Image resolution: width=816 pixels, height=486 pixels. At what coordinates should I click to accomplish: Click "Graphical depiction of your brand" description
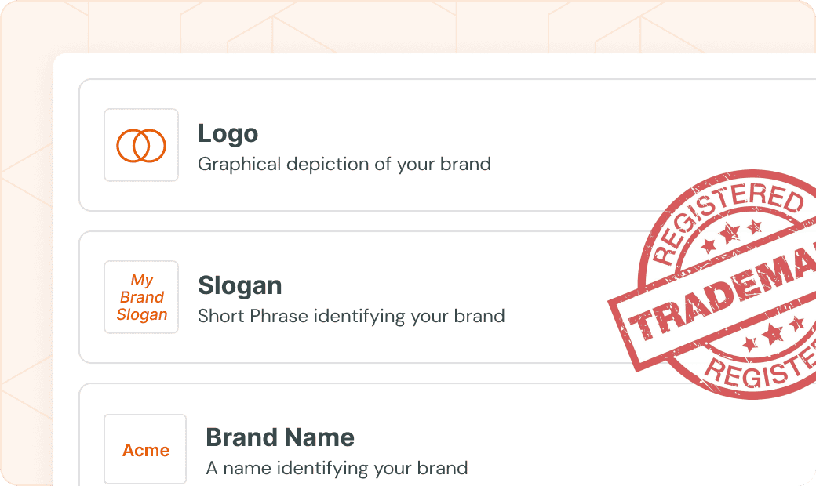click(344, 165)
